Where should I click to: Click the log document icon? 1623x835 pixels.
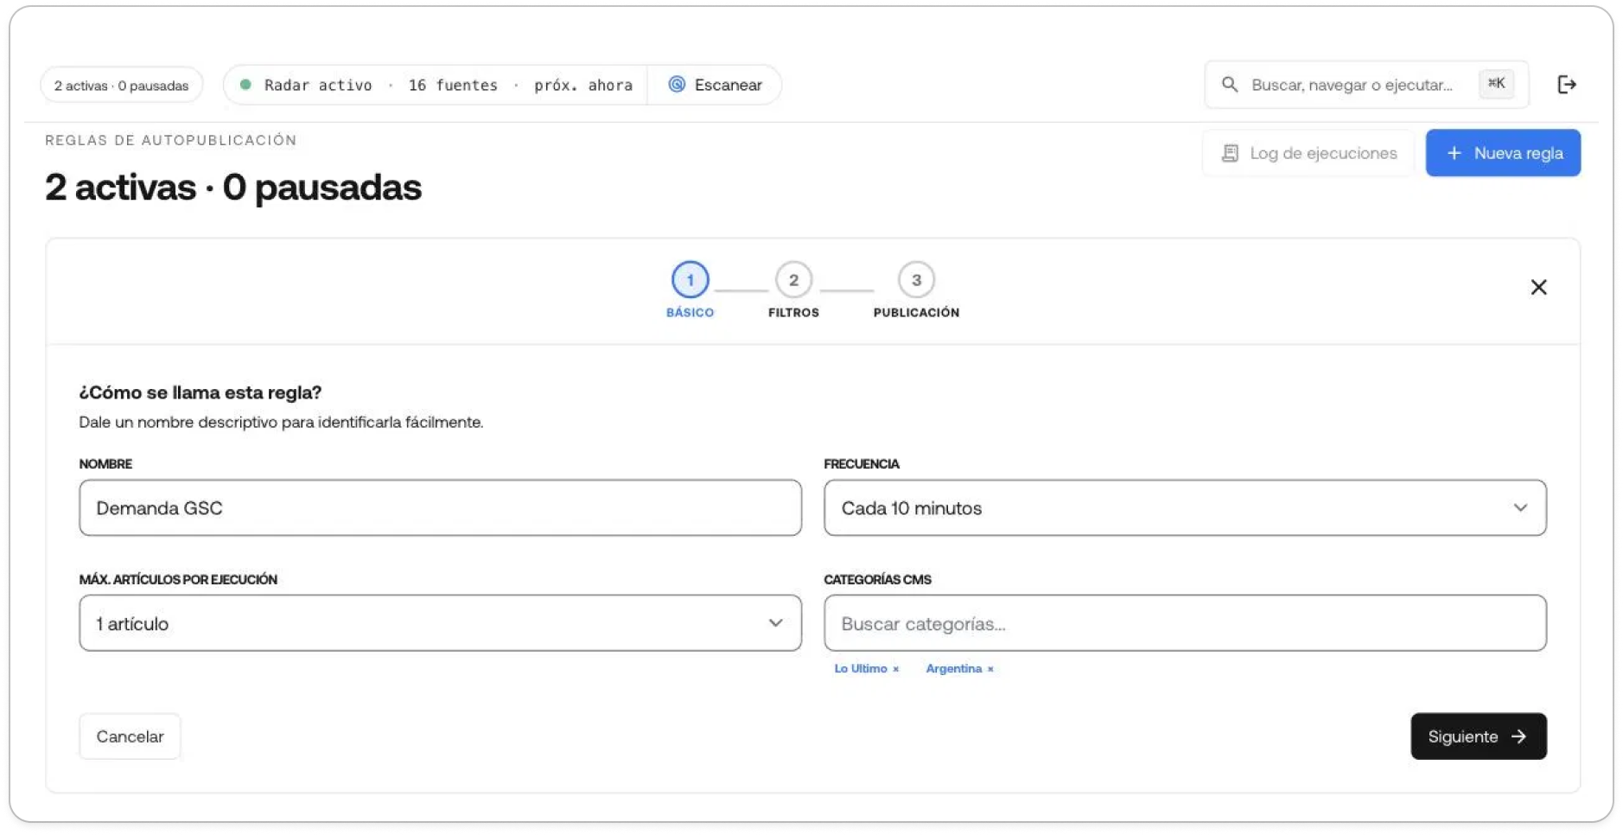coord(1229,153)
